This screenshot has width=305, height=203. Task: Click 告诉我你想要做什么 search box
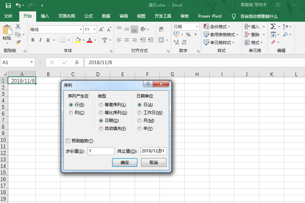(x=259, y=16)
